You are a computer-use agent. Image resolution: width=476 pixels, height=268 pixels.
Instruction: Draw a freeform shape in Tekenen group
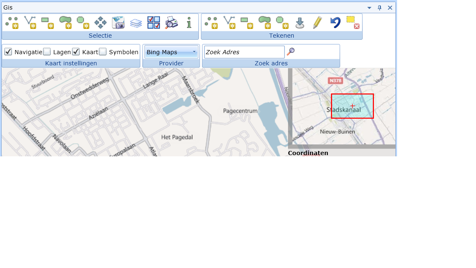coord(264,23)
